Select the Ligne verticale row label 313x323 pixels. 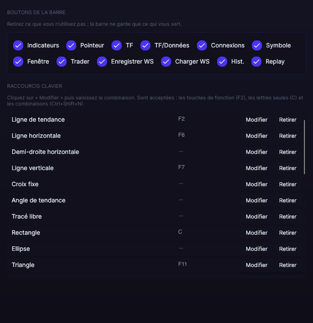pyautogui.click(x=32, y=168)
